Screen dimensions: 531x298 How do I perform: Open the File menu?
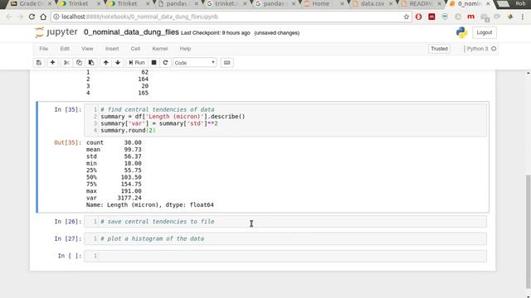click(44, 49)
